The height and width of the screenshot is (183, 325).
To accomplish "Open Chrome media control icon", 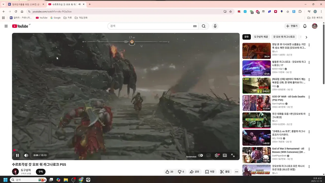I will click(309, 11).
